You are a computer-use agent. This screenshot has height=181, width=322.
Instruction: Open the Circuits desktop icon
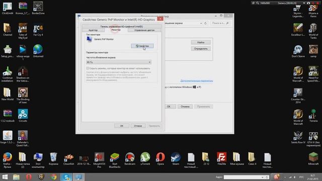23,116
